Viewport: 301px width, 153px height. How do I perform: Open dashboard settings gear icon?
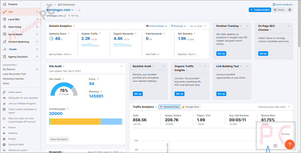pos(290,10)
